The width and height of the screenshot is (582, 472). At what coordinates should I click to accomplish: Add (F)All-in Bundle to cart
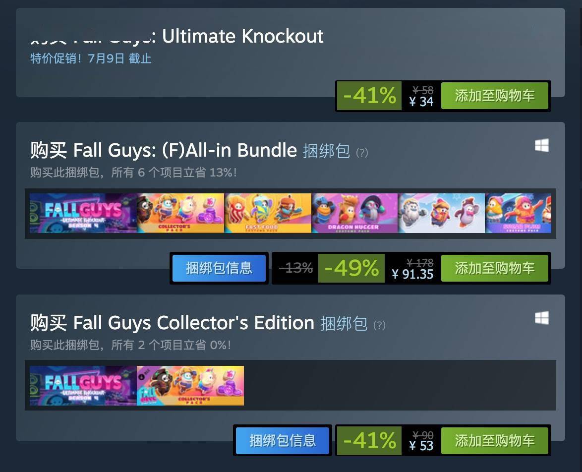point(494,268)
